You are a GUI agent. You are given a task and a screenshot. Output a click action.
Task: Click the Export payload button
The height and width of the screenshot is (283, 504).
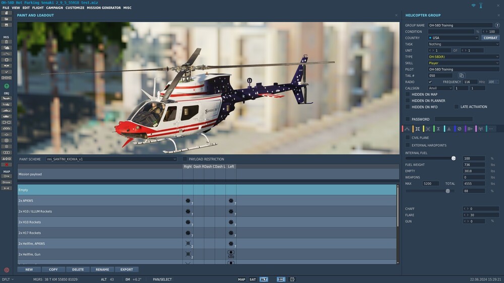(127, 269)
